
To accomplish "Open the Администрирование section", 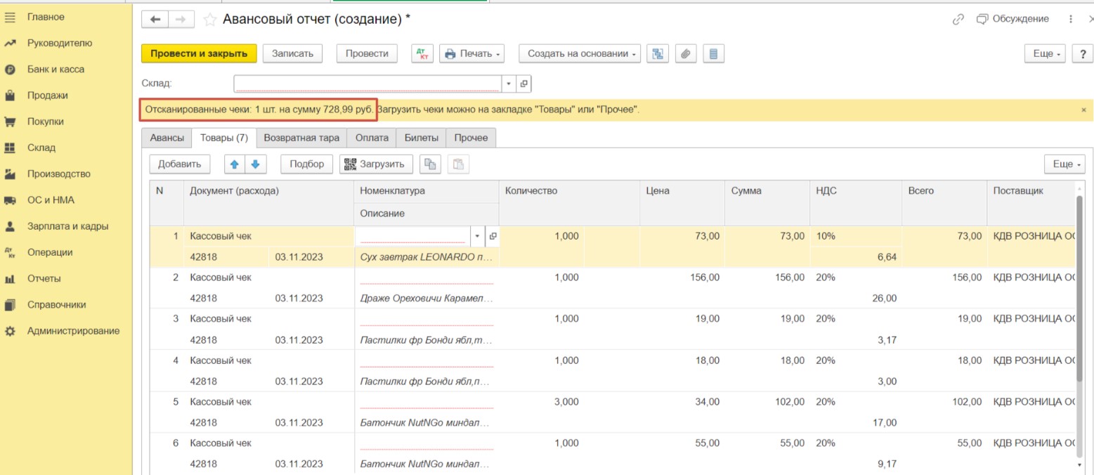I will 73,330.
